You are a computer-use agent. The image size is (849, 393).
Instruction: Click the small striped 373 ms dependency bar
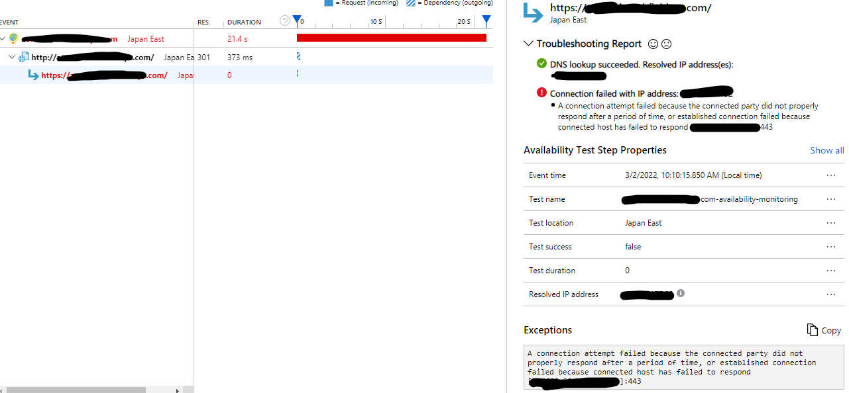pos(298,57)
